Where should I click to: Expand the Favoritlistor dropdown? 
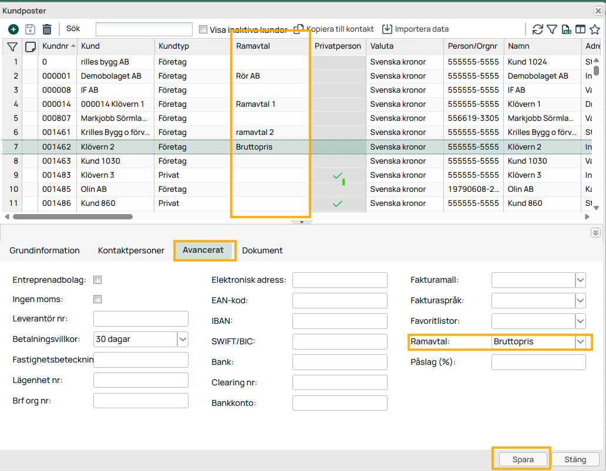(581, 321)
